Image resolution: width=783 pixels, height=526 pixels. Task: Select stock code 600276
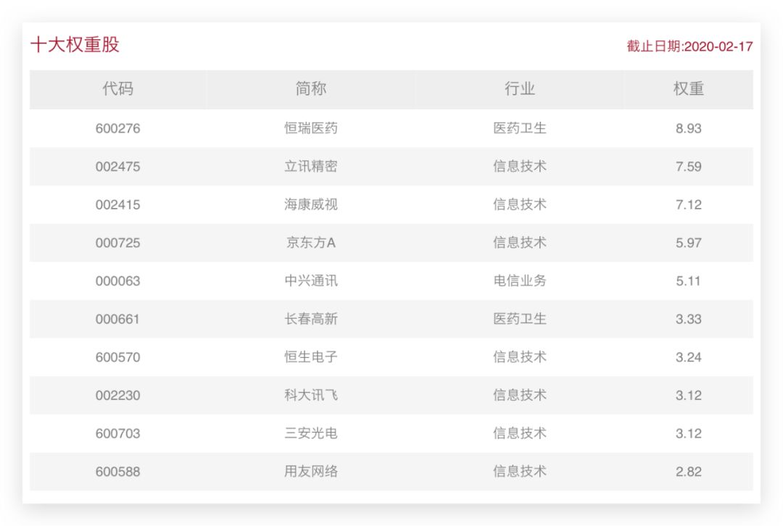118,128
